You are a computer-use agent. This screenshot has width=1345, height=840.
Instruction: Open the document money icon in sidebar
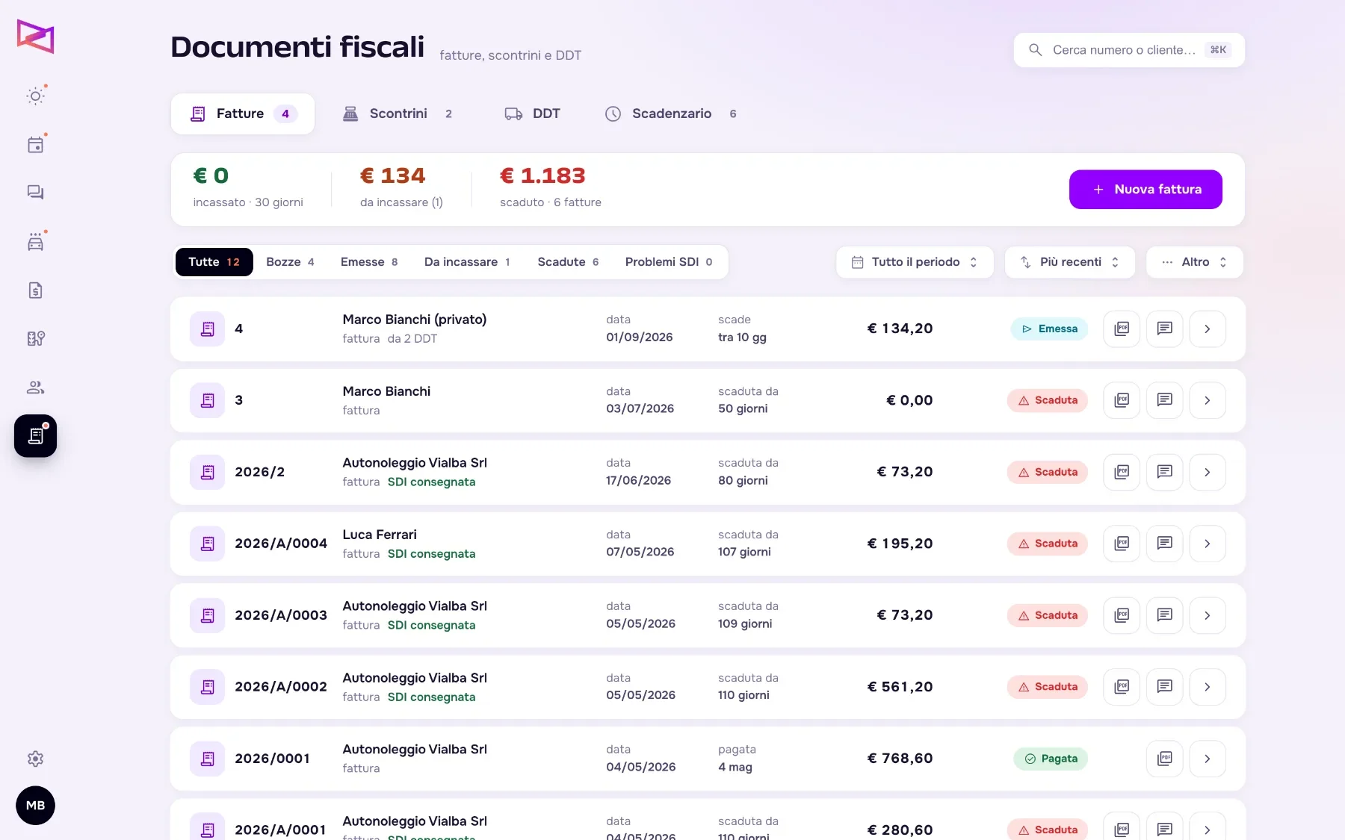[x=35, y=290]
